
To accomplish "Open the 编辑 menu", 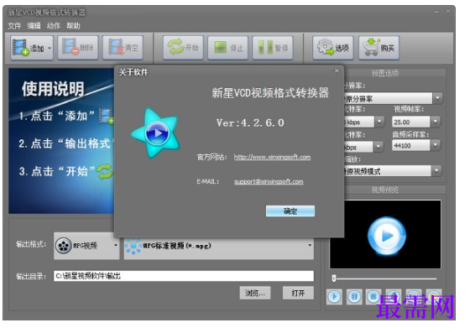I will click(x=34, y=26).
